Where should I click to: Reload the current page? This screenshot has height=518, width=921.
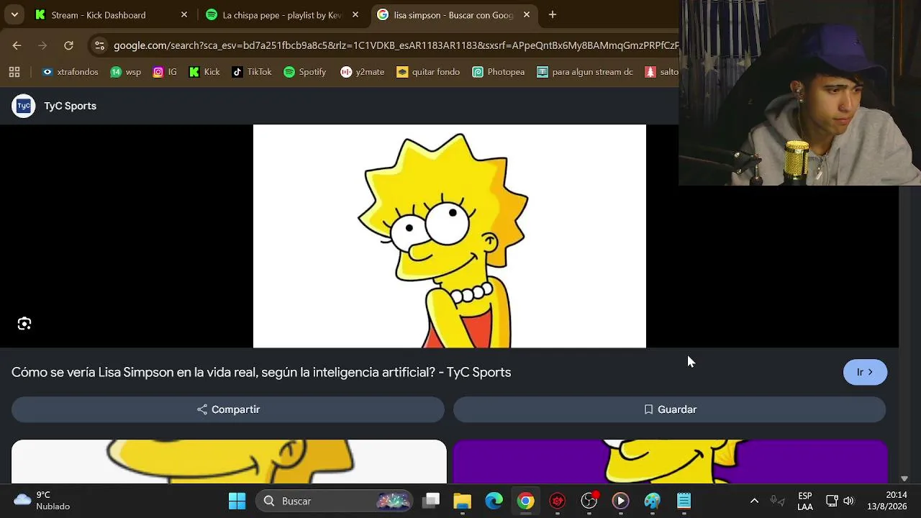point(68,45)
